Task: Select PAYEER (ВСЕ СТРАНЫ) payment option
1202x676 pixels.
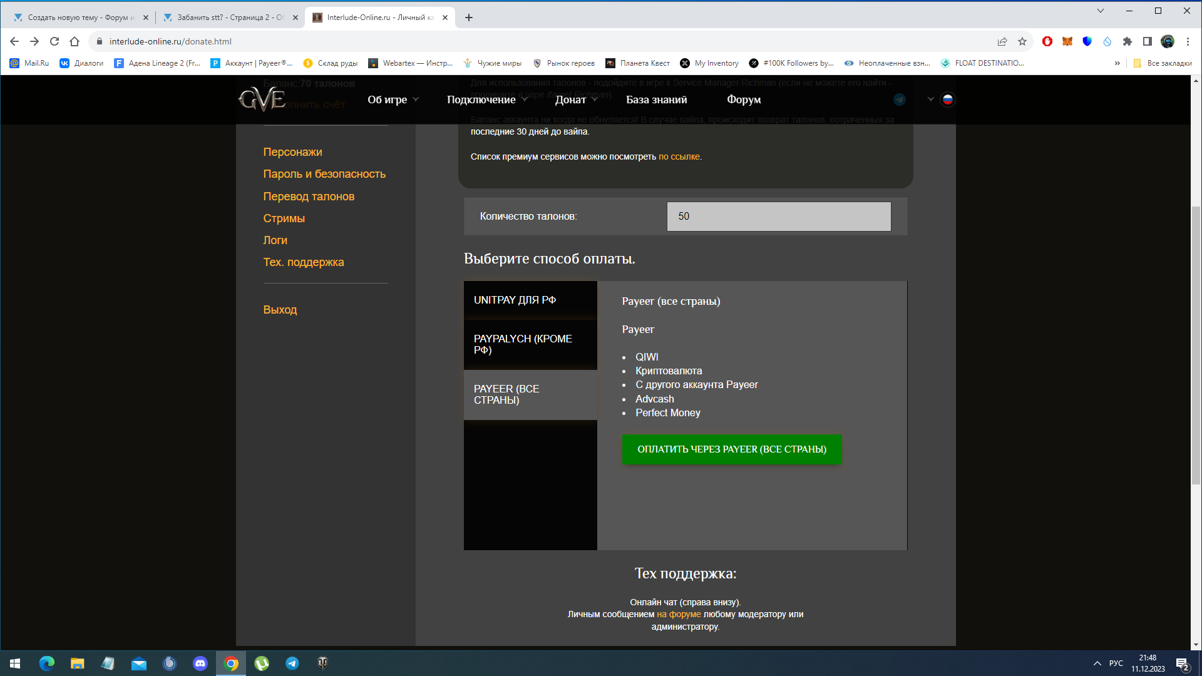Action: [530, 394]
